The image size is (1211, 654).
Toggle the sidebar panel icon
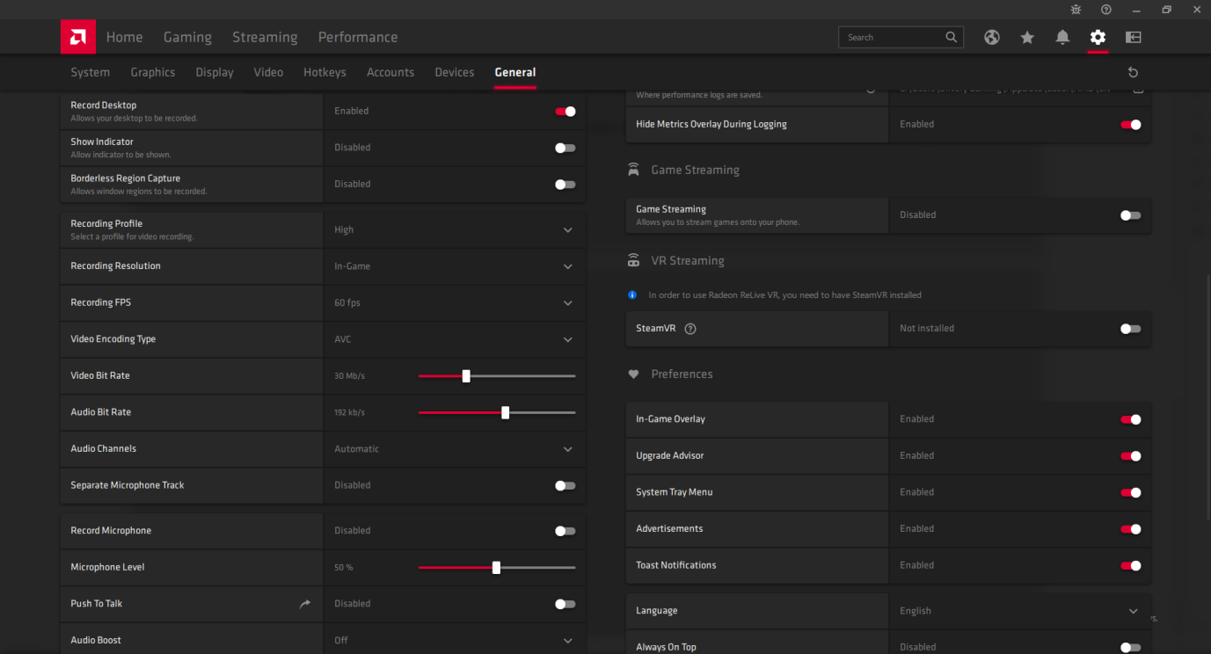(1133, 37)
